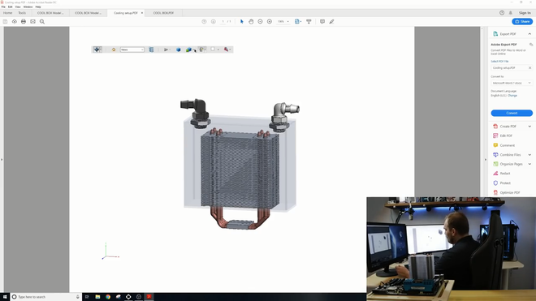Toggle the 3D model tree icon
Image resolution: width=536 pixels, height=301 pixels.
(x=151, y=49)
